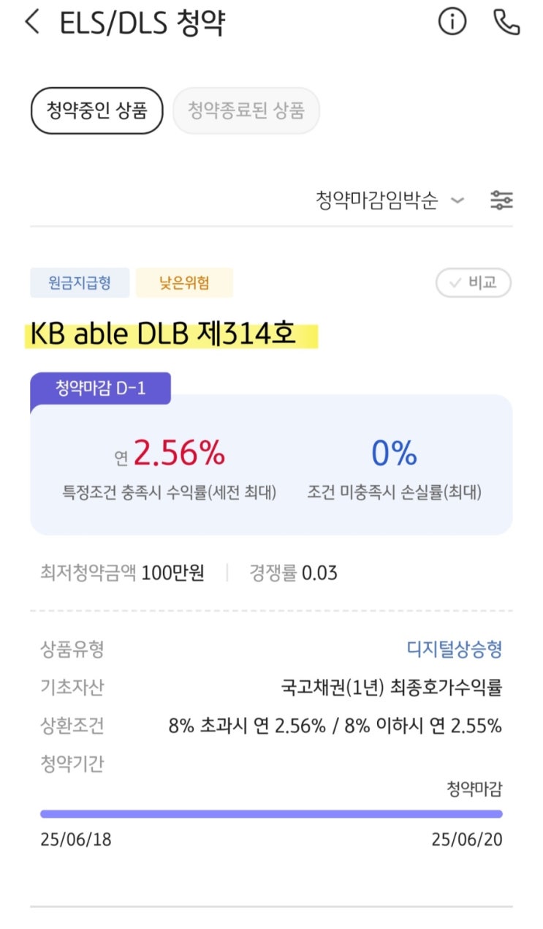Viewport: 543px width, 929px height.
Task: Click the purple subscription period progress bar
Action: pos(271,812)
